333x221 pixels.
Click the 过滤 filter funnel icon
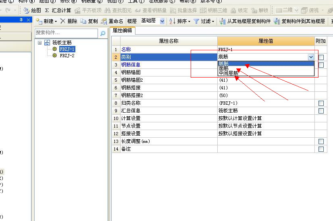[x=196, y=21]
